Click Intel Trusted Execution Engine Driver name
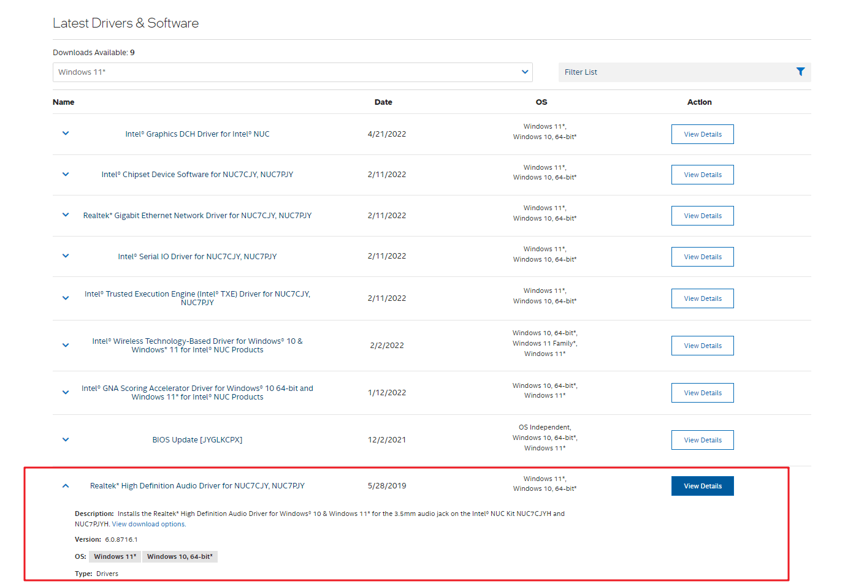This screenshot has height=584, width=864. tap(197, 298)
